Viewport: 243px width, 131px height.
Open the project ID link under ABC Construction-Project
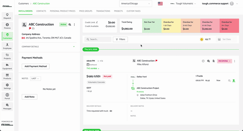click(140, 92)
